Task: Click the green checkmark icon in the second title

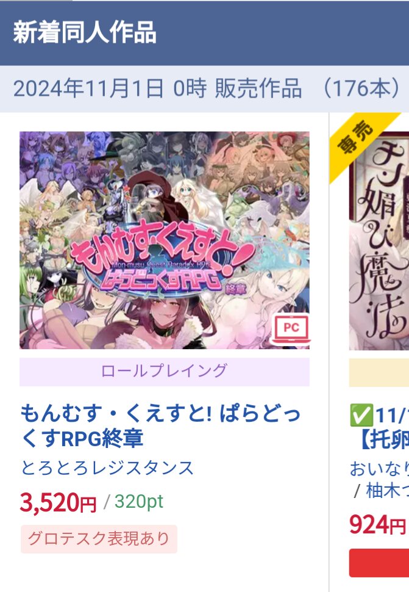Action: 361,415
